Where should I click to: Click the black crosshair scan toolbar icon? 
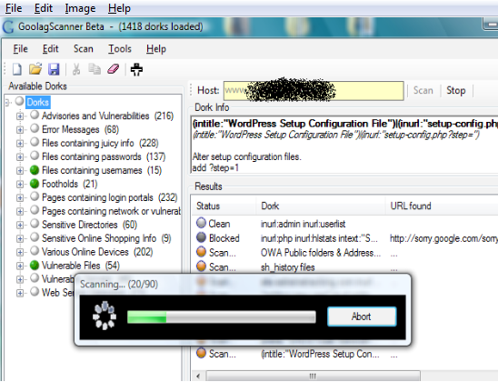(136, 69)
